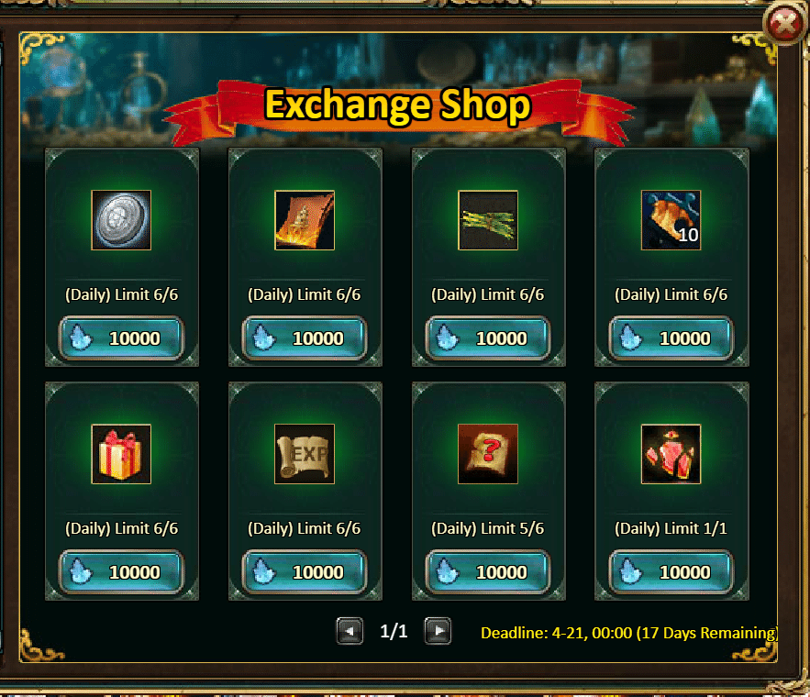Buy silver coin for 10000 crystals

(121, 338)
